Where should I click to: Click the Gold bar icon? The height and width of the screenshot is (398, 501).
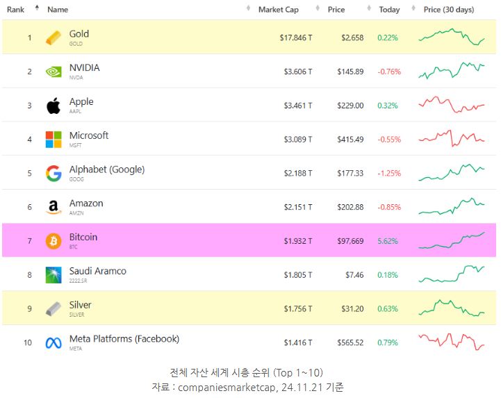(54, 38)
